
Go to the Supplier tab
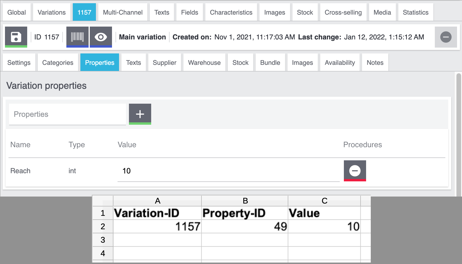click(x=165, y=62)
